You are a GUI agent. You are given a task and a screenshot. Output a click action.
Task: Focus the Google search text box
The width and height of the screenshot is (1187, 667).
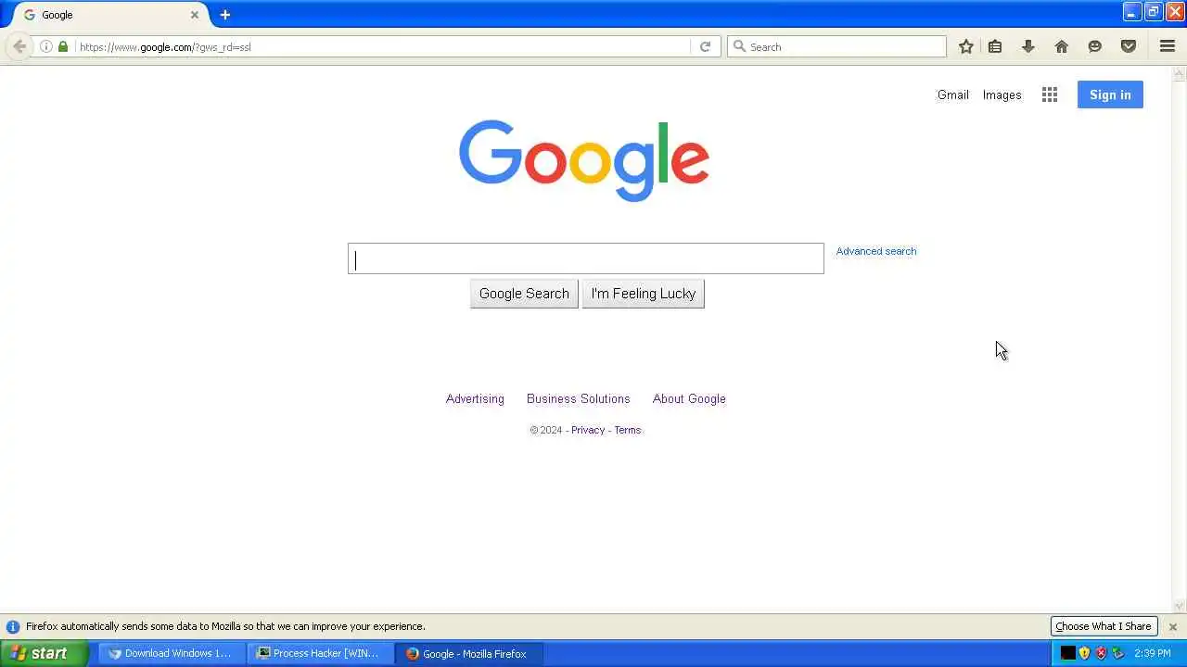tap(585, 258)
